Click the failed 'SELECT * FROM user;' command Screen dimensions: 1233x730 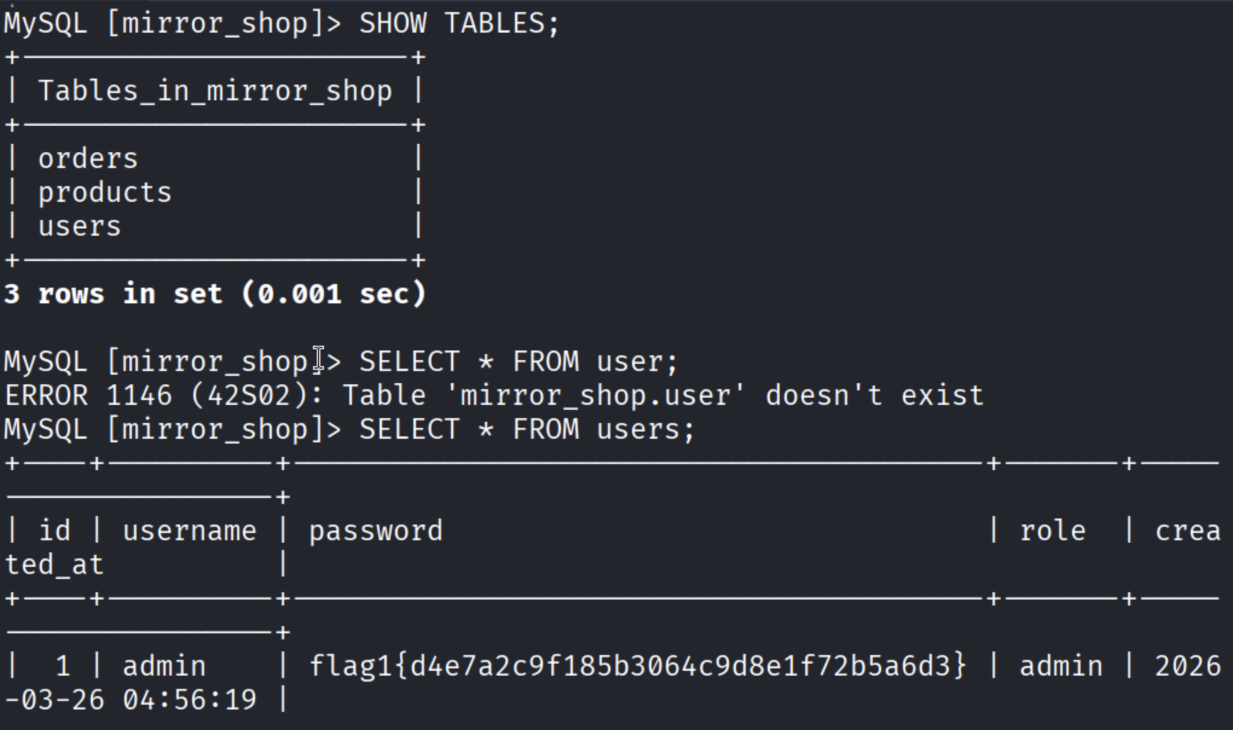pyautogui.click(x=519, y=363)
